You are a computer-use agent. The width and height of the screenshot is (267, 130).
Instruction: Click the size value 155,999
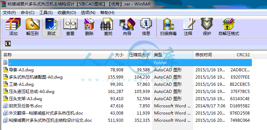116,77
